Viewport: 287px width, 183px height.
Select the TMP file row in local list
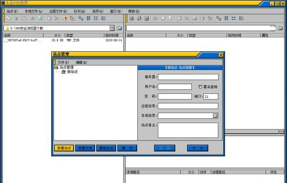coord(63,40)
